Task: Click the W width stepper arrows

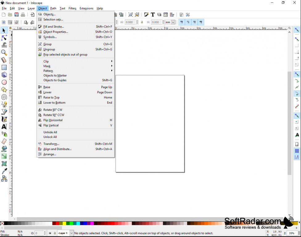Action: pos(137,22)
